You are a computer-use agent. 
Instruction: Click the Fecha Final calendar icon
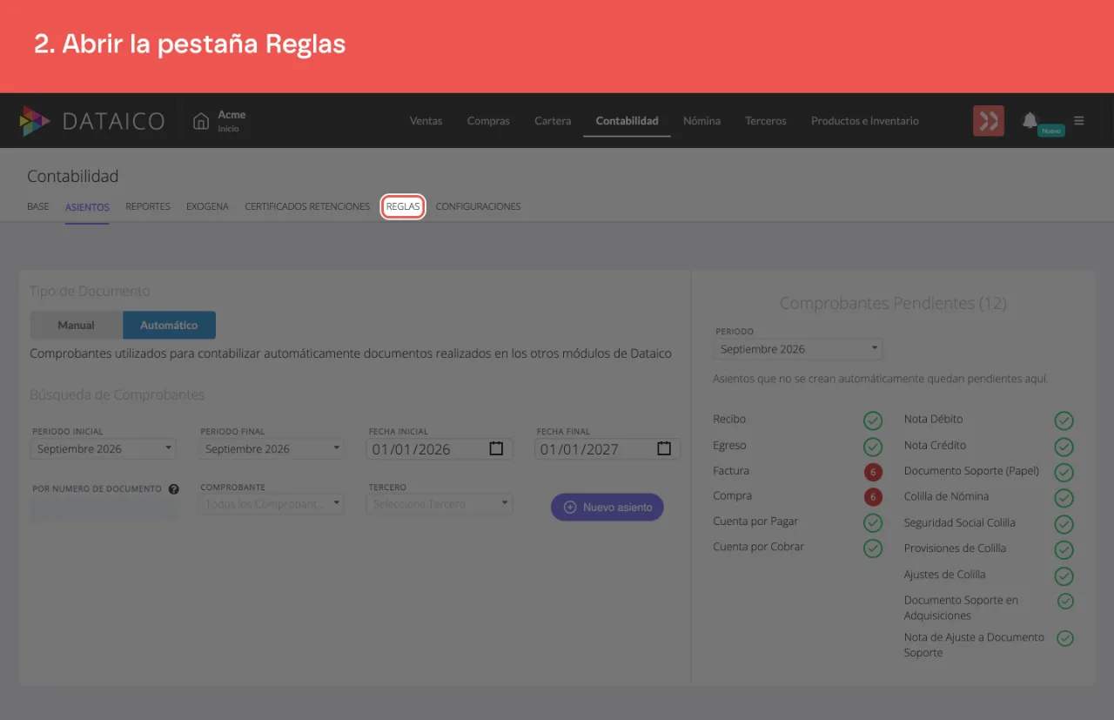(x=664, y=448)
